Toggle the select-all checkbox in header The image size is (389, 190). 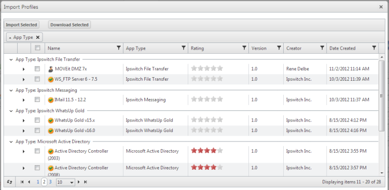click(37, 48)
